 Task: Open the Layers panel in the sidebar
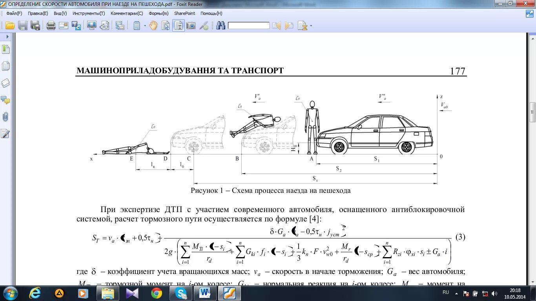[6, 83]
